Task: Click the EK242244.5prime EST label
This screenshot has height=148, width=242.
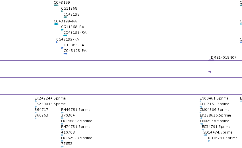Action: (x=50, y=98)
